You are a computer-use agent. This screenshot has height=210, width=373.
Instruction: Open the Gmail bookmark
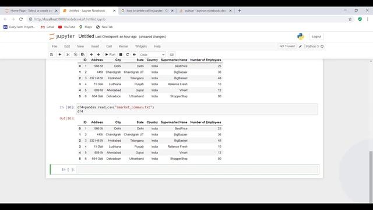pyautogui.click(x=48, y=27)
